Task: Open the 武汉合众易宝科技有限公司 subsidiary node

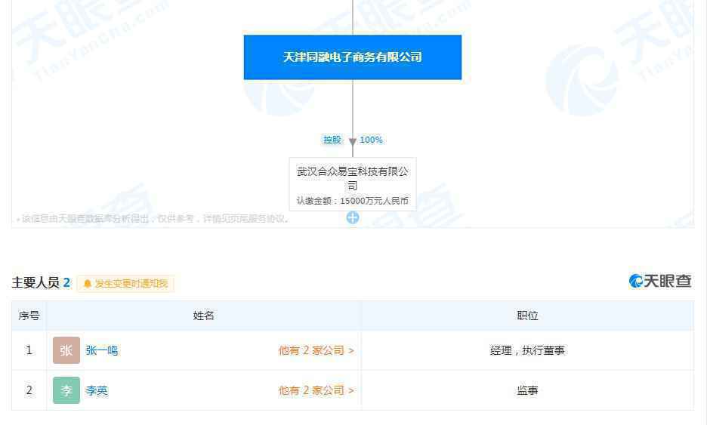Action: point(353,184)
